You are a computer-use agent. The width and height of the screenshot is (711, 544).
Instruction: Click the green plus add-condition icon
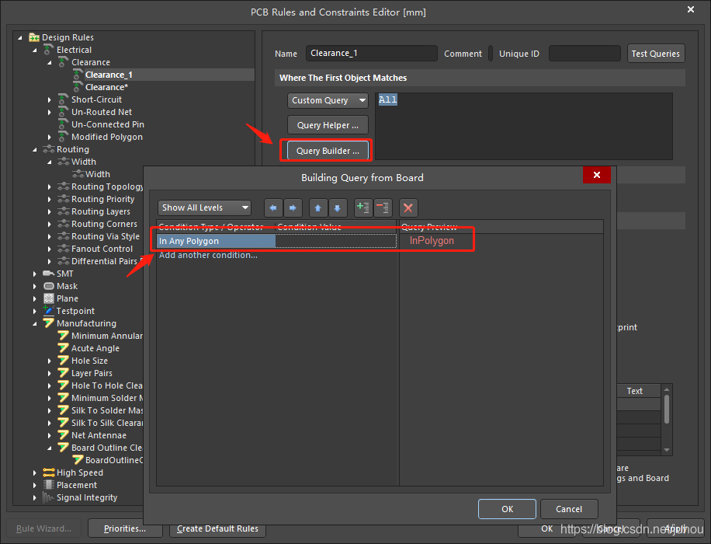[363, 207]
